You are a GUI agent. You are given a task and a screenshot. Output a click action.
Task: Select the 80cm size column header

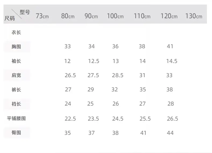click(x=68, y=16)
